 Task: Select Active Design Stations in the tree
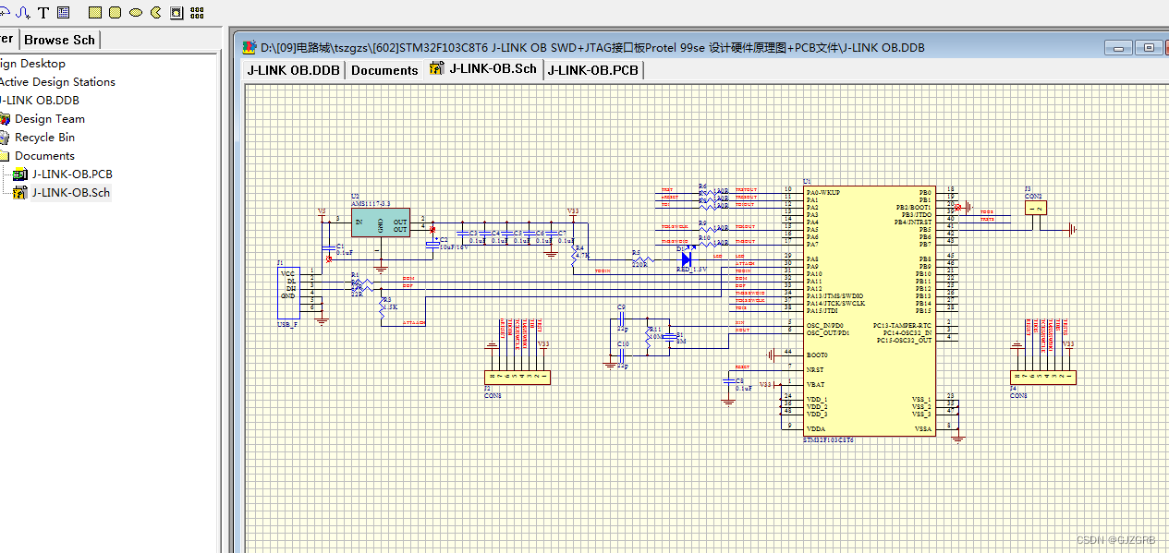point(58,81)
